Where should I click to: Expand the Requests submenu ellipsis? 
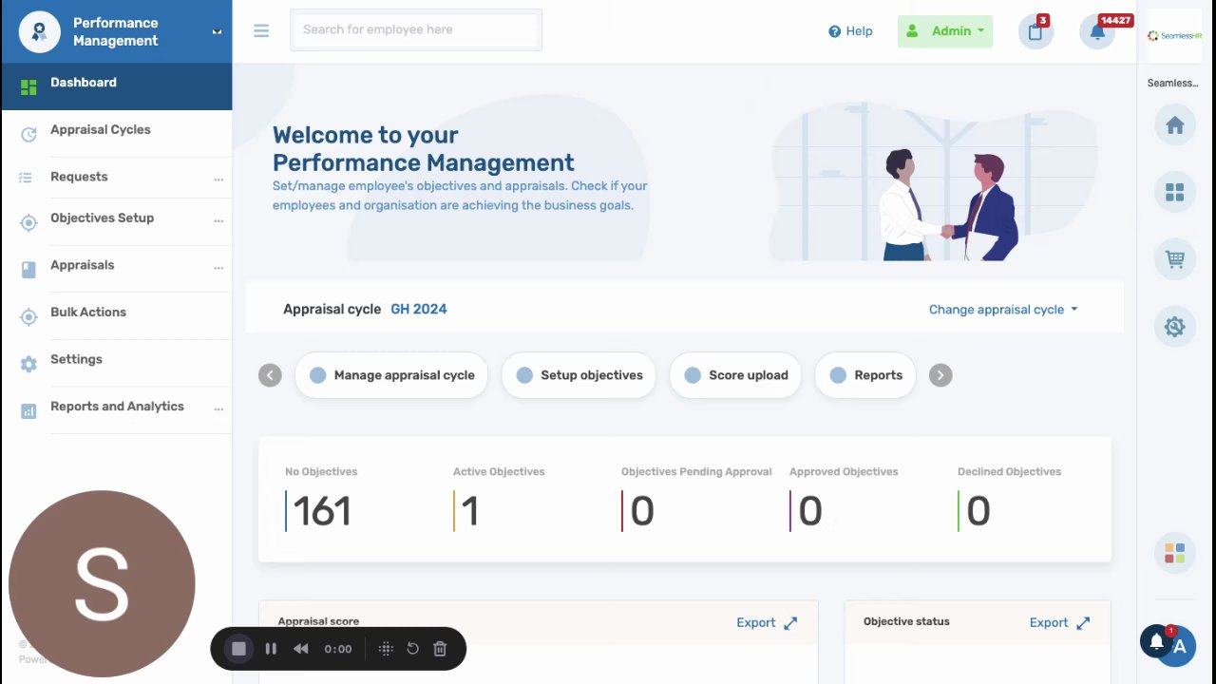tap(218, 179)
